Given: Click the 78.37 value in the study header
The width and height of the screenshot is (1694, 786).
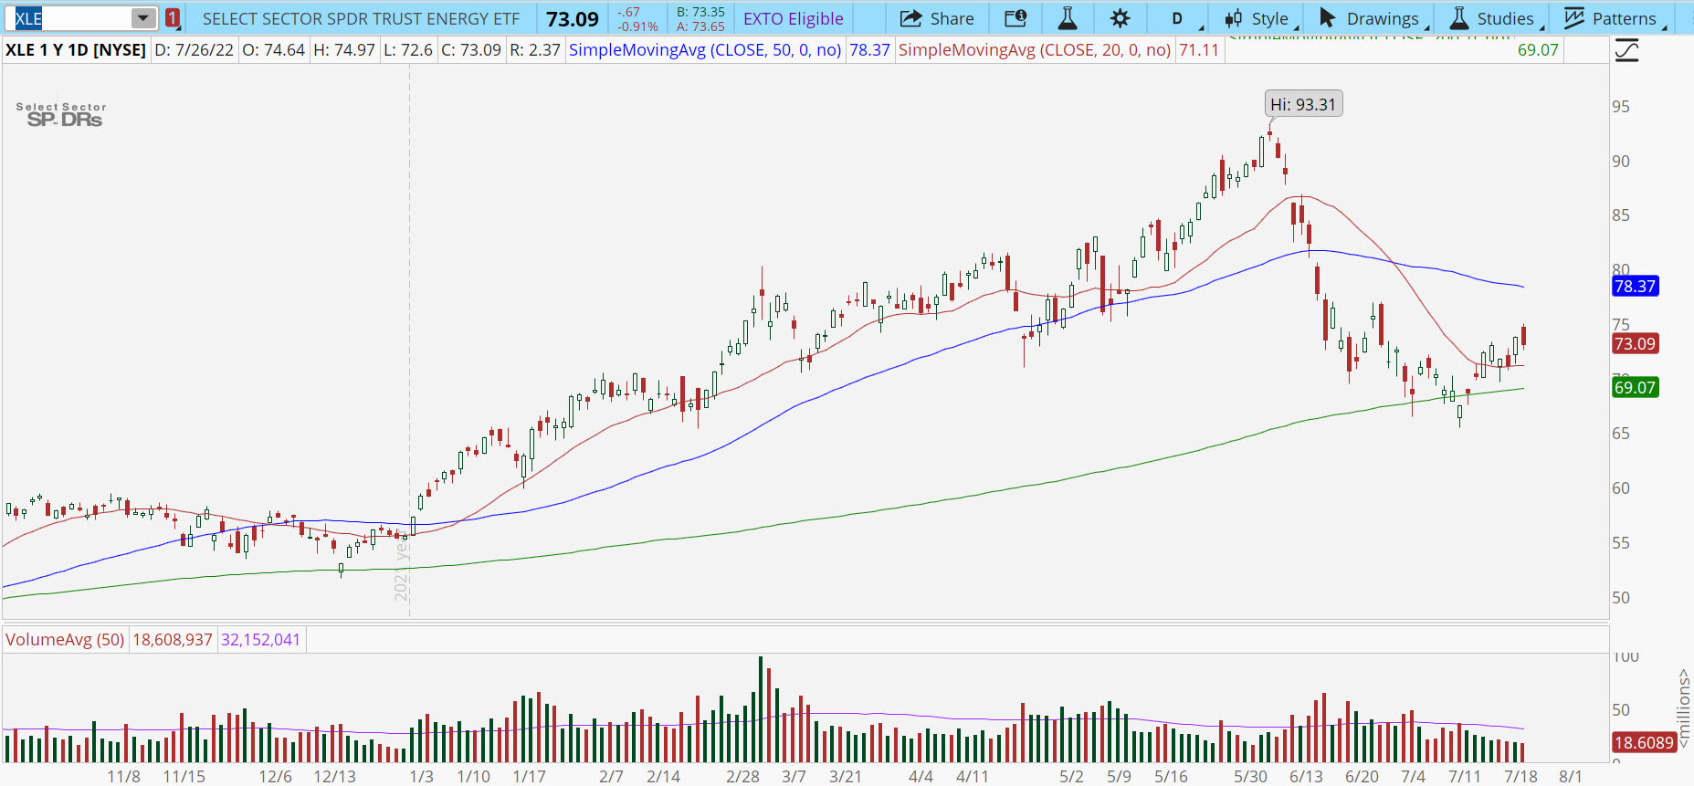Looking at the screenshot, I should coord(870,49).
